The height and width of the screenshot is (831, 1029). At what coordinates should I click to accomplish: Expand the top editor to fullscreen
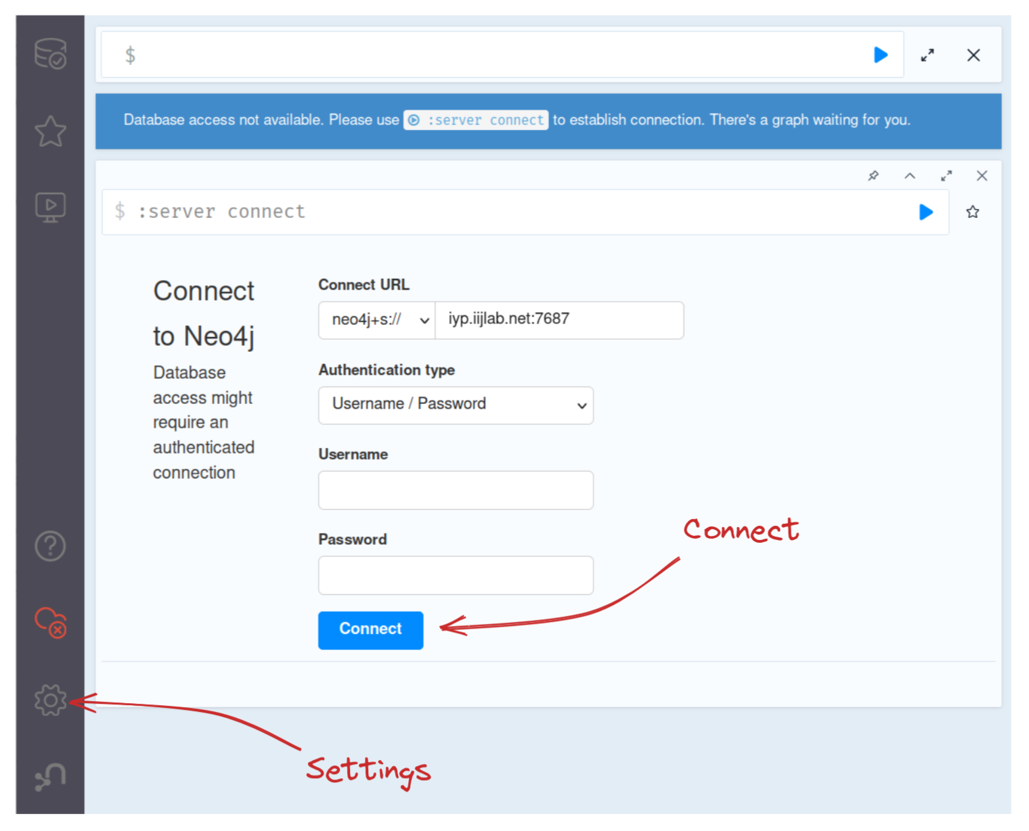tap(927, 55)
